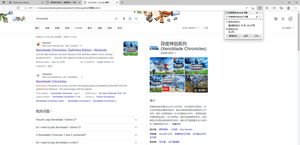The width and height of the screenshot is (300, 145).
Task: Select the 图片 search filter
Action: coord(37,28)
